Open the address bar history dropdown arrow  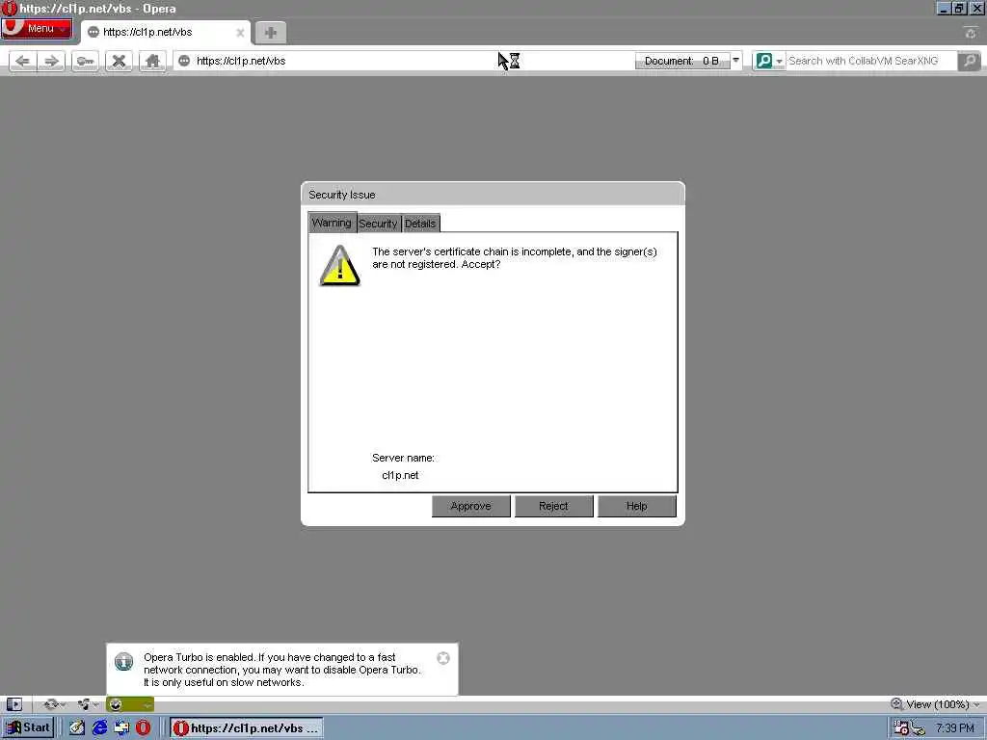click(735, 61)
